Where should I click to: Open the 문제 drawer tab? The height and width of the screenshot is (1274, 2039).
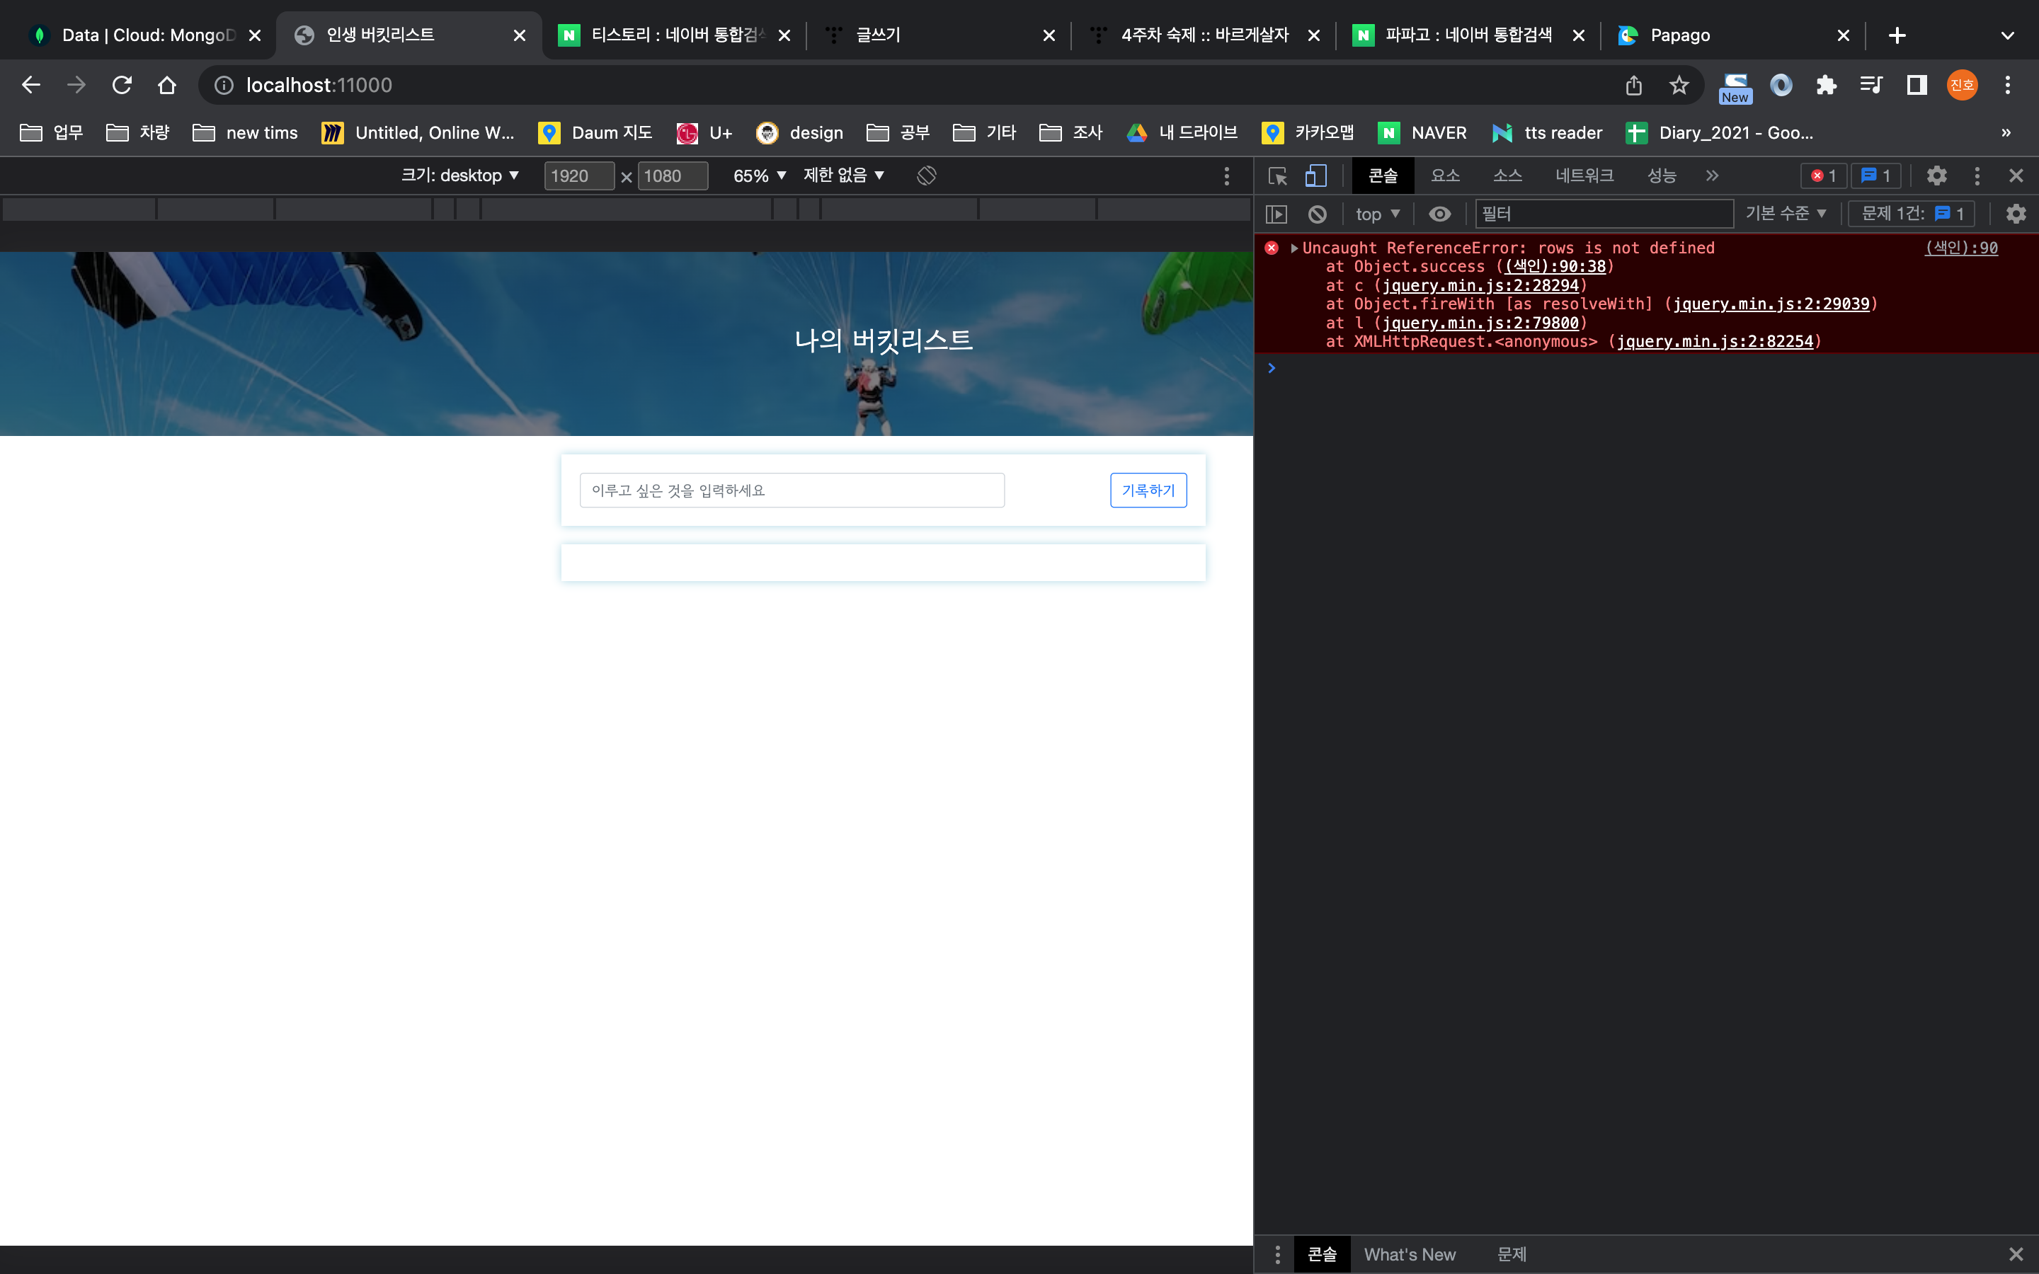pos(1512,1255)
